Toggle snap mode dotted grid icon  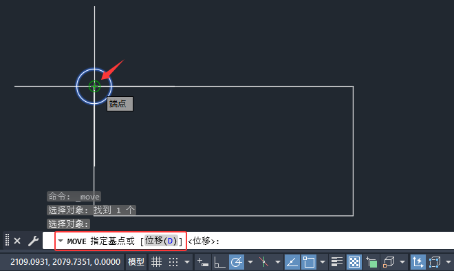tap(173, 262)
